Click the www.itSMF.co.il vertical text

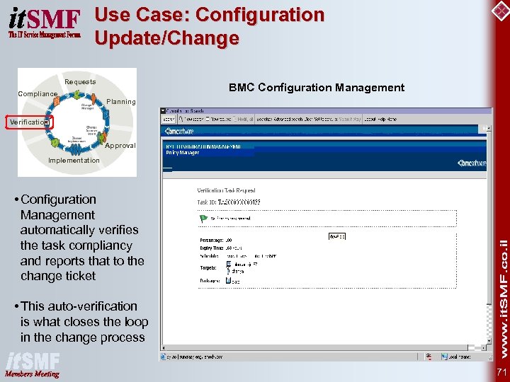click(503, 299)
